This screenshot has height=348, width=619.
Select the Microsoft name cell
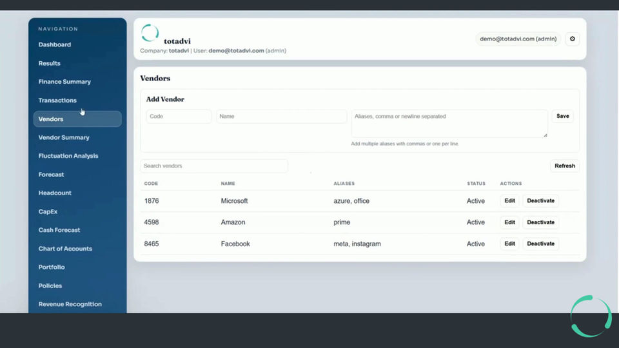point(234,201)
